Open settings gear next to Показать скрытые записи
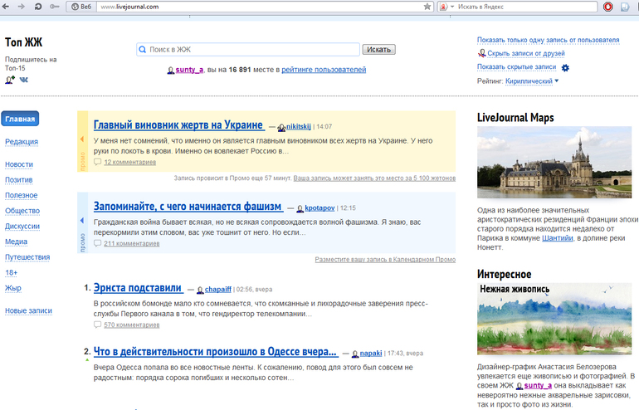The height and width of the screenshot is (410, 639). click(x=565, y=68)
